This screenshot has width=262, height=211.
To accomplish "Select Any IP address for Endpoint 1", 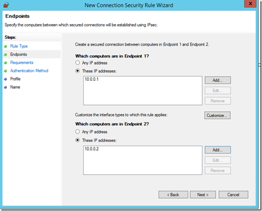I will [x=77, y=63].
